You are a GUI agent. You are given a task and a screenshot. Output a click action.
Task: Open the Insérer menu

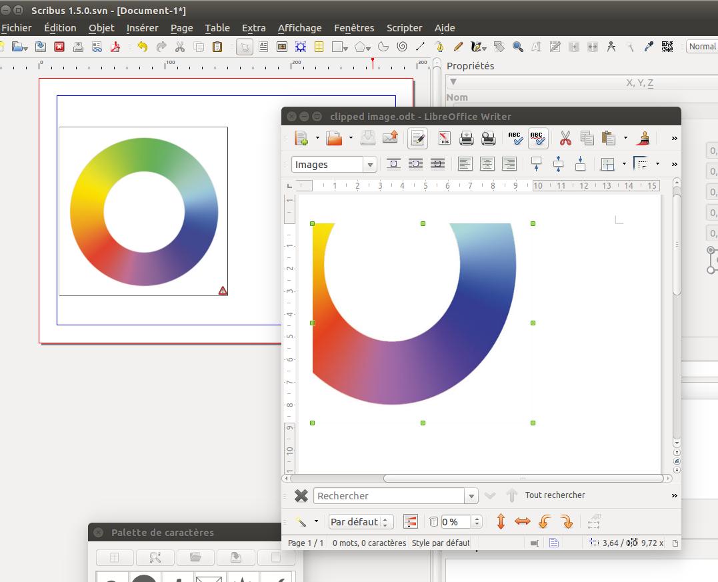[x=142, y=27]
